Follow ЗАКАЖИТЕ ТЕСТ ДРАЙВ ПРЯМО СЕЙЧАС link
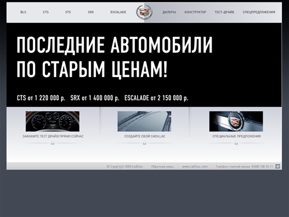Image resolution: width=289 pixels, height=217 pixels. click(x=53, y=136)
